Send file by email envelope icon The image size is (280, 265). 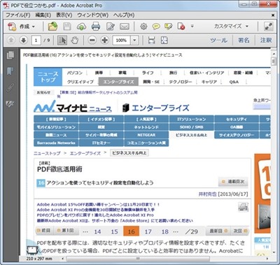point(125,27)
